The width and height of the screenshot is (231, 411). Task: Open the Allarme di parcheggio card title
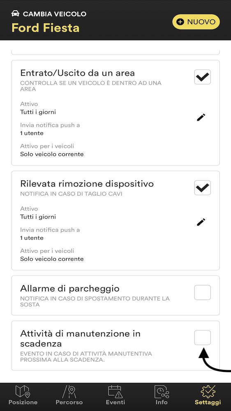70,289
